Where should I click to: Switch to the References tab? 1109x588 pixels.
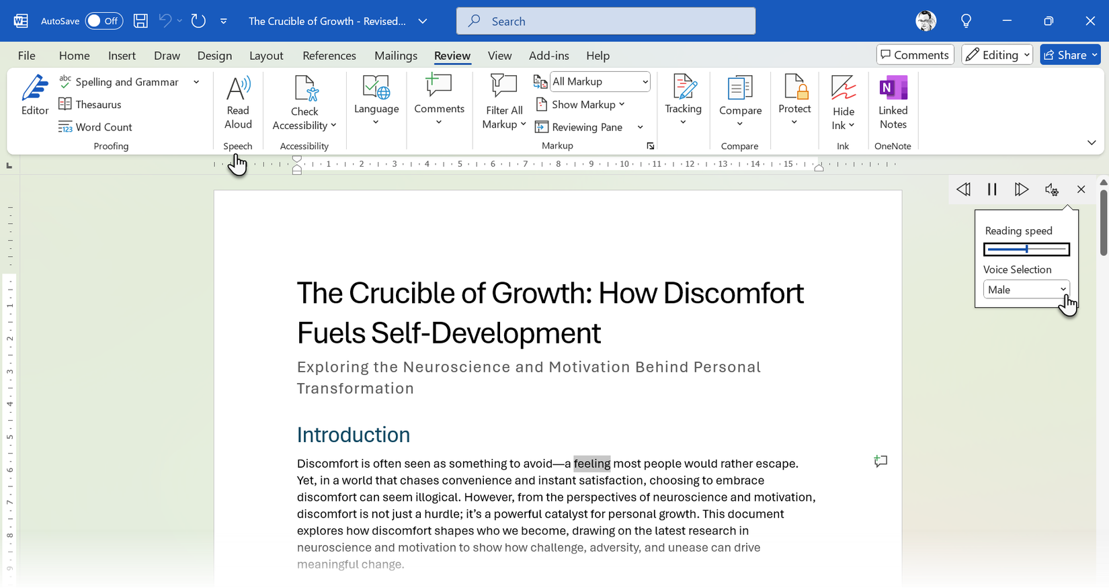(x=329, y=56)
